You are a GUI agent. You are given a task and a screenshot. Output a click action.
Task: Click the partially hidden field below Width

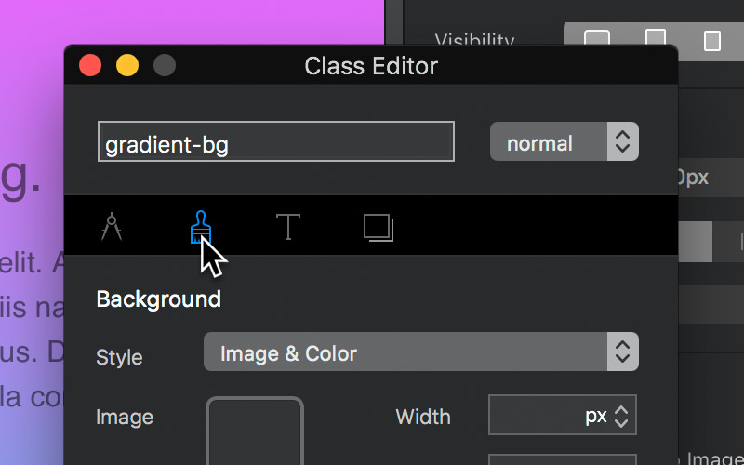click(563, 459)
